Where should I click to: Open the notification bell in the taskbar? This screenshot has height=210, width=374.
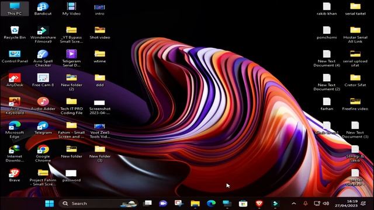coord(363,204)
